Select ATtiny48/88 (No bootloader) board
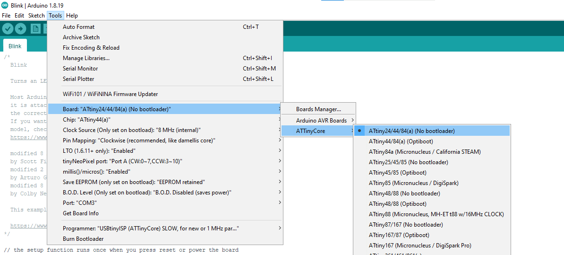 click(x=432, y=193)
